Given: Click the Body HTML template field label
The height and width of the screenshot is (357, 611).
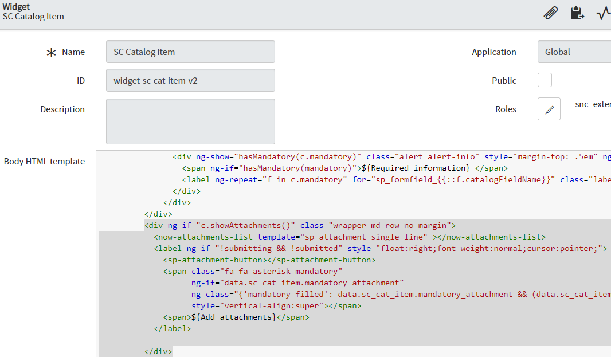Looking at the screenshot, I should coord(44,161).
